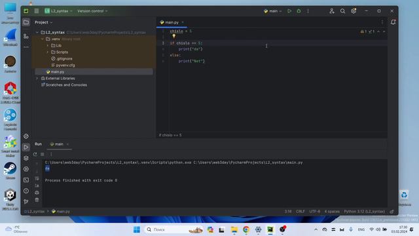Stop the running process square icon
Viewport: 419px width, 236px height.
42,155
